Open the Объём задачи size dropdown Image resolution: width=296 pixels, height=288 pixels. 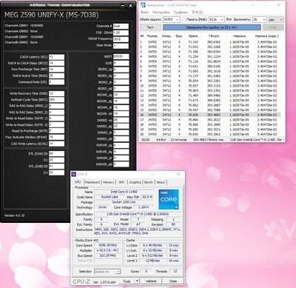pyautogui.click(x=178, y=19)
